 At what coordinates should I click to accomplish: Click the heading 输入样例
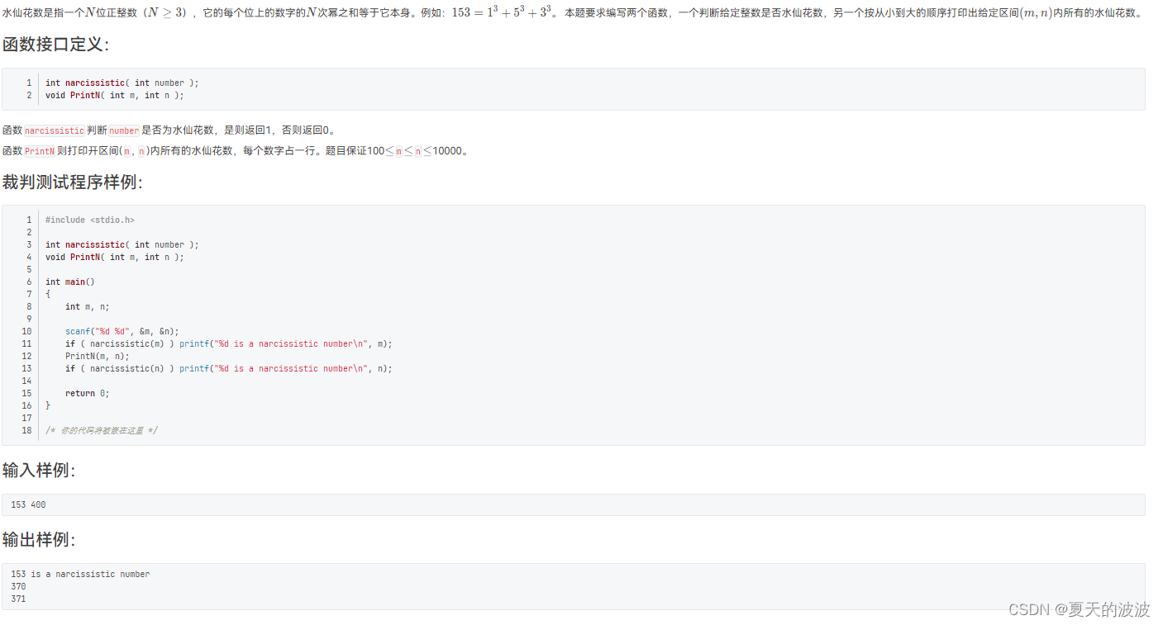(39, 471)
